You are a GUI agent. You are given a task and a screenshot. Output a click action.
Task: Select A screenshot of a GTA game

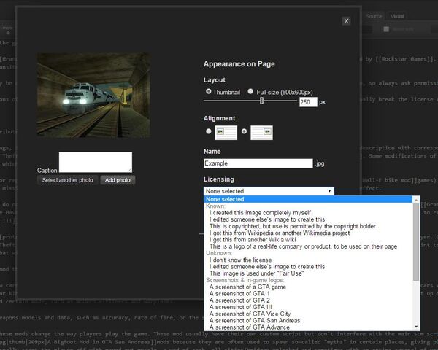[247, 287]
